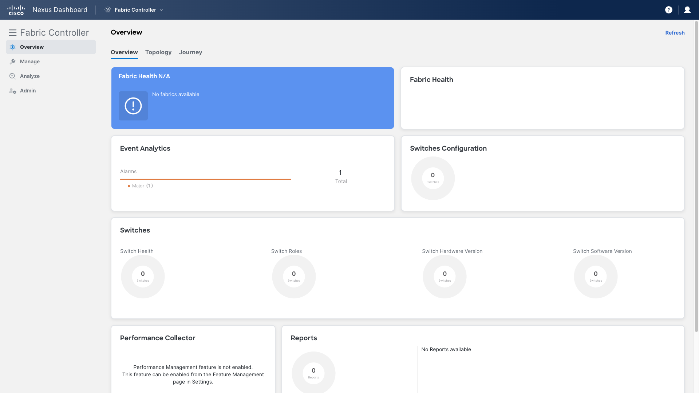Click the Switches Configuration donut chart
Viewport: 699px width, 393px height.
coord(433,178)
